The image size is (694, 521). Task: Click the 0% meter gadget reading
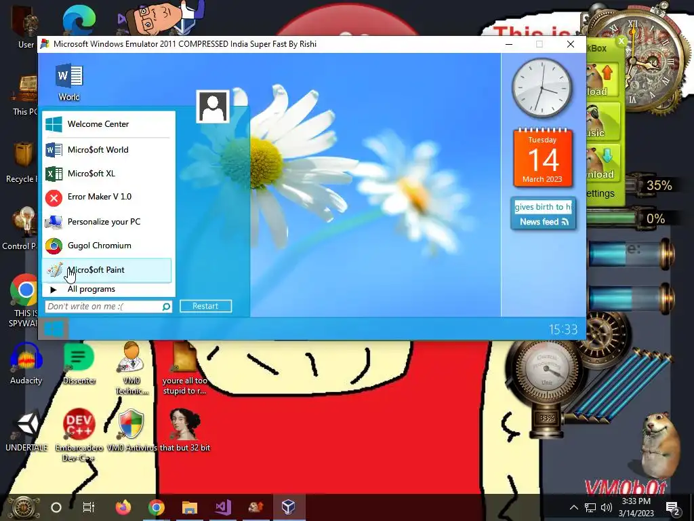click(x=655, y=219)
